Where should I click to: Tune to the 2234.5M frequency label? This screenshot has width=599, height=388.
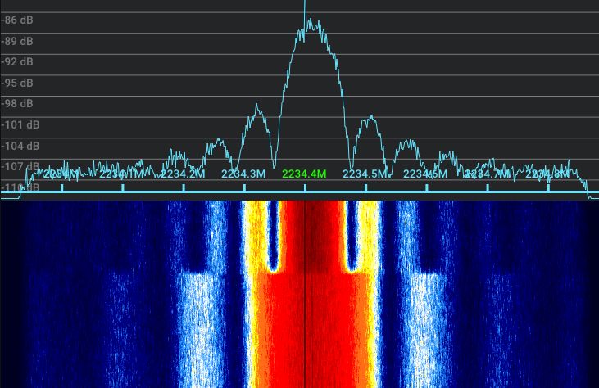365,174
